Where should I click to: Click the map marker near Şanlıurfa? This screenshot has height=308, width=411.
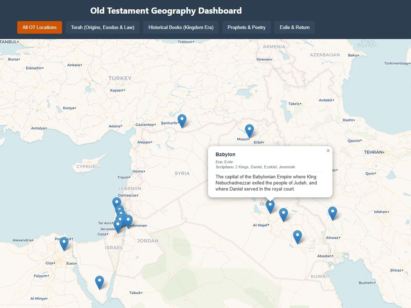[182, 121]
